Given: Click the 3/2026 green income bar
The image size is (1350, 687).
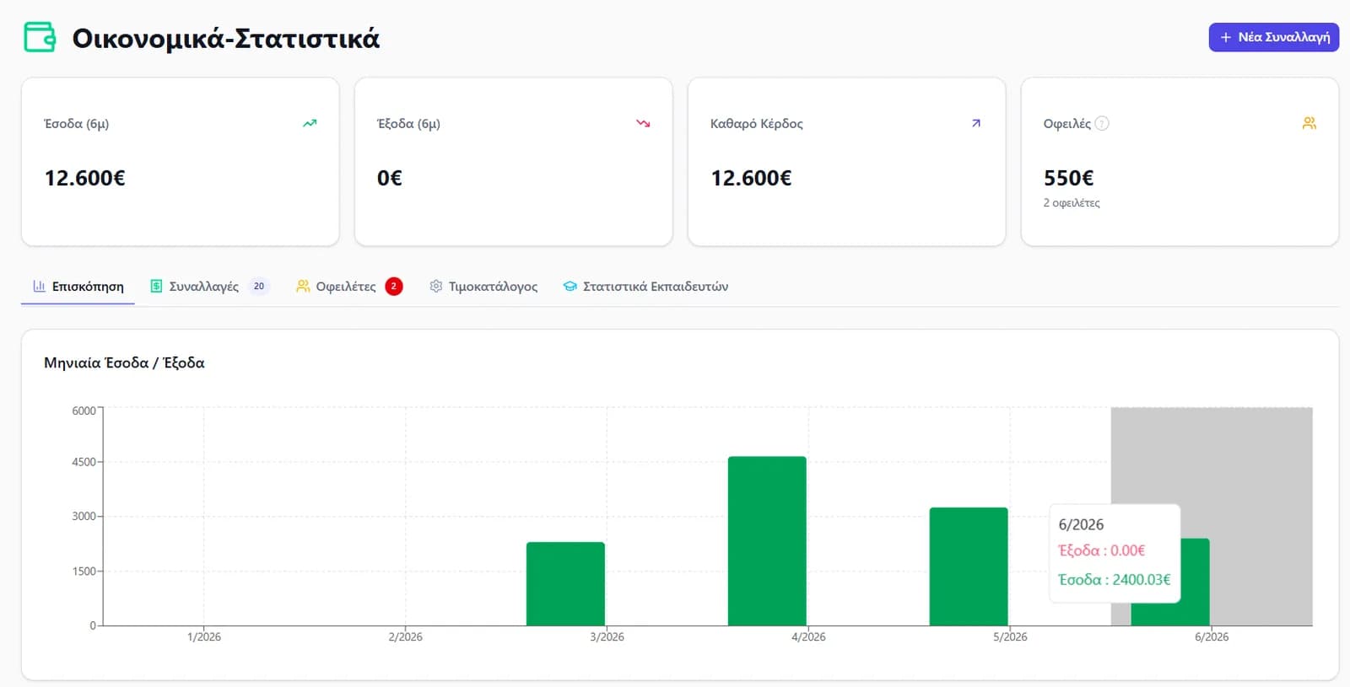Looking at the screenshot, I should click(565, 584).
